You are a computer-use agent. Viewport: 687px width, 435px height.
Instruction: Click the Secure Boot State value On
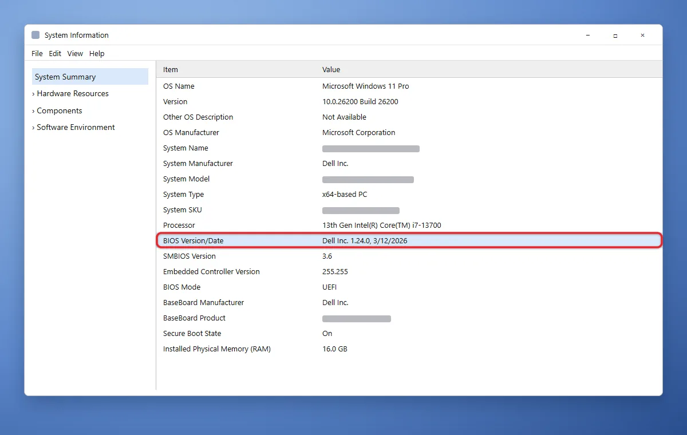point(327,333)
